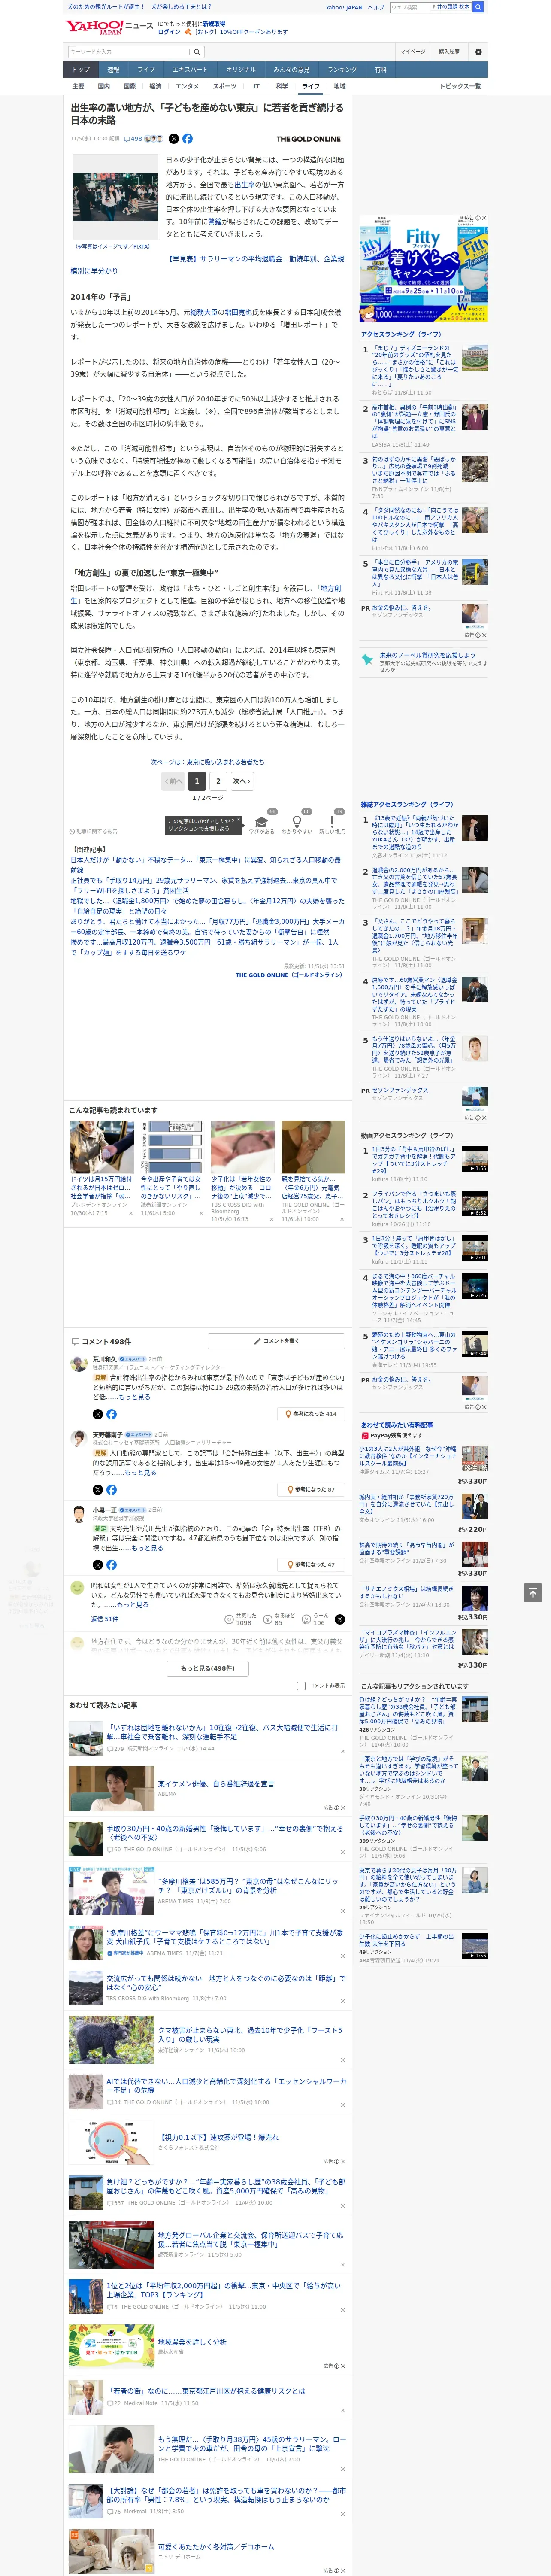Click the search magnifier beside the keyword field
The width and height of the screenshot is (551, 2576).
click(x=197, y=51)
